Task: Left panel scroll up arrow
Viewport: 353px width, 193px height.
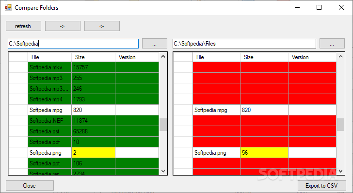Action: [163, 56]
